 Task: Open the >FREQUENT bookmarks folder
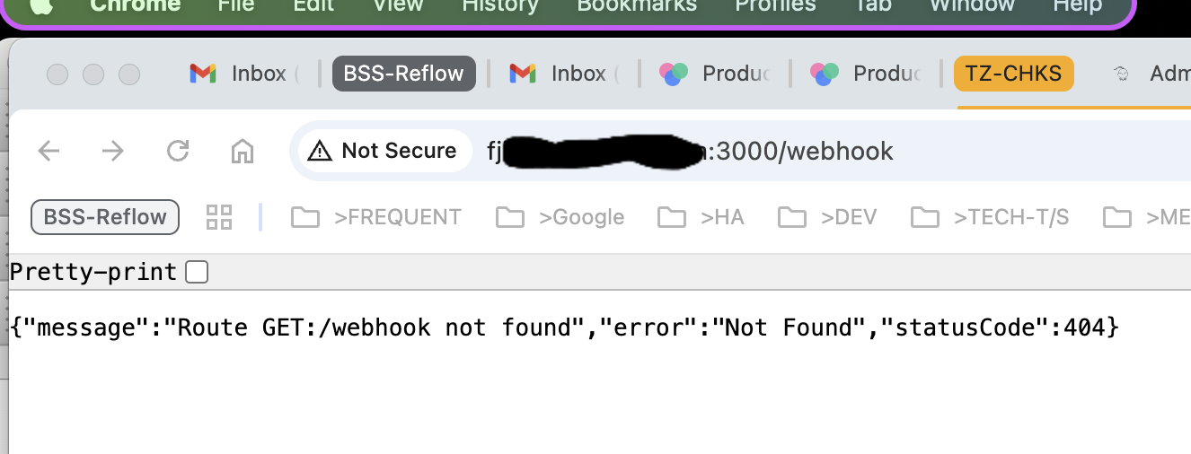point(376,217)
